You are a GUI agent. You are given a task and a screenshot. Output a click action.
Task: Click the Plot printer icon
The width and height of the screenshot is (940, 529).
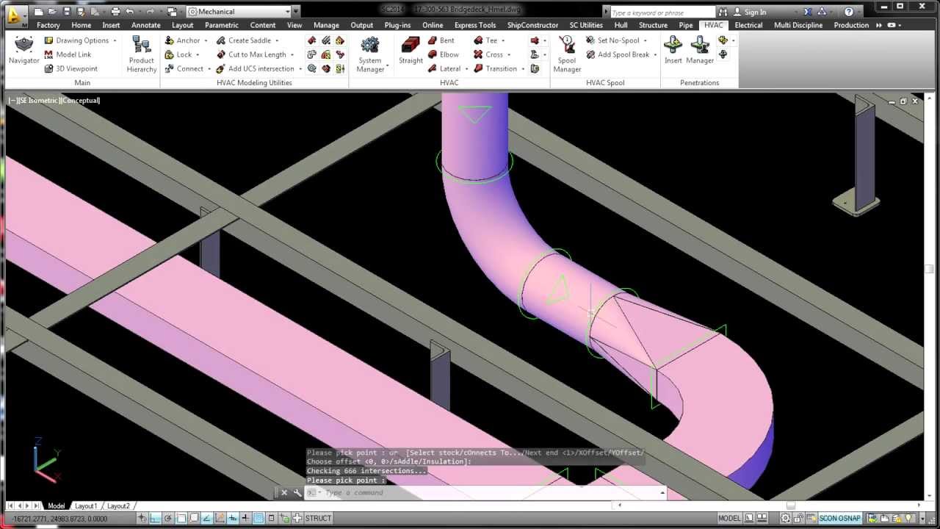(115, 12)
